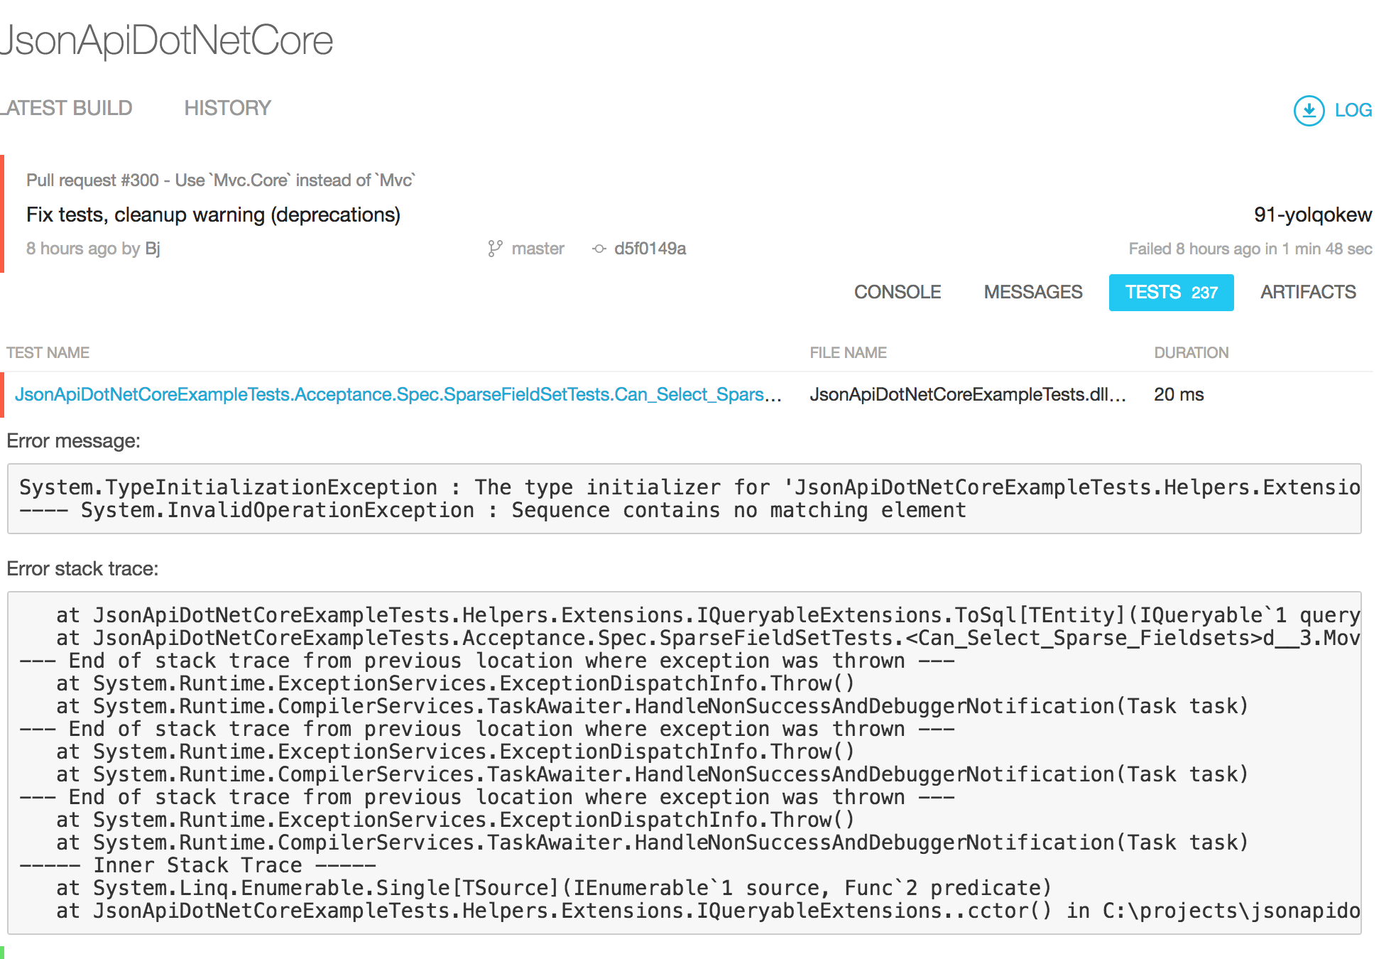
Task: Select the TESTS 237 tab
Action: (x=1171, y=292)
